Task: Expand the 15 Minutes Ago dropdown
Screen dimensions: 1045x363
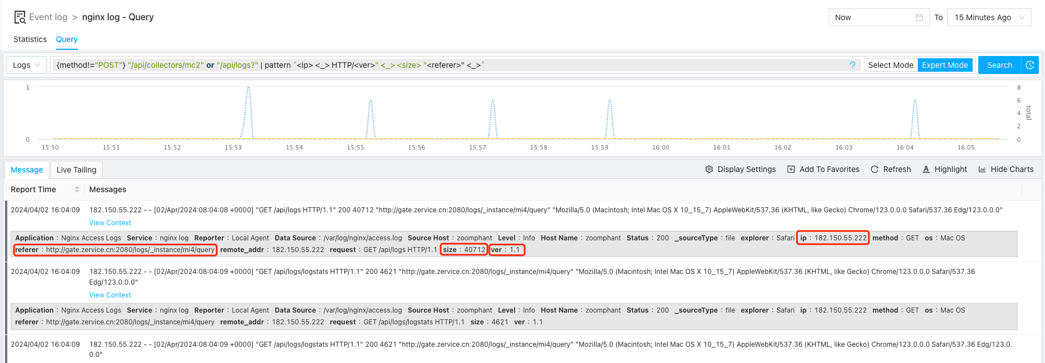Action: [989, 17]
